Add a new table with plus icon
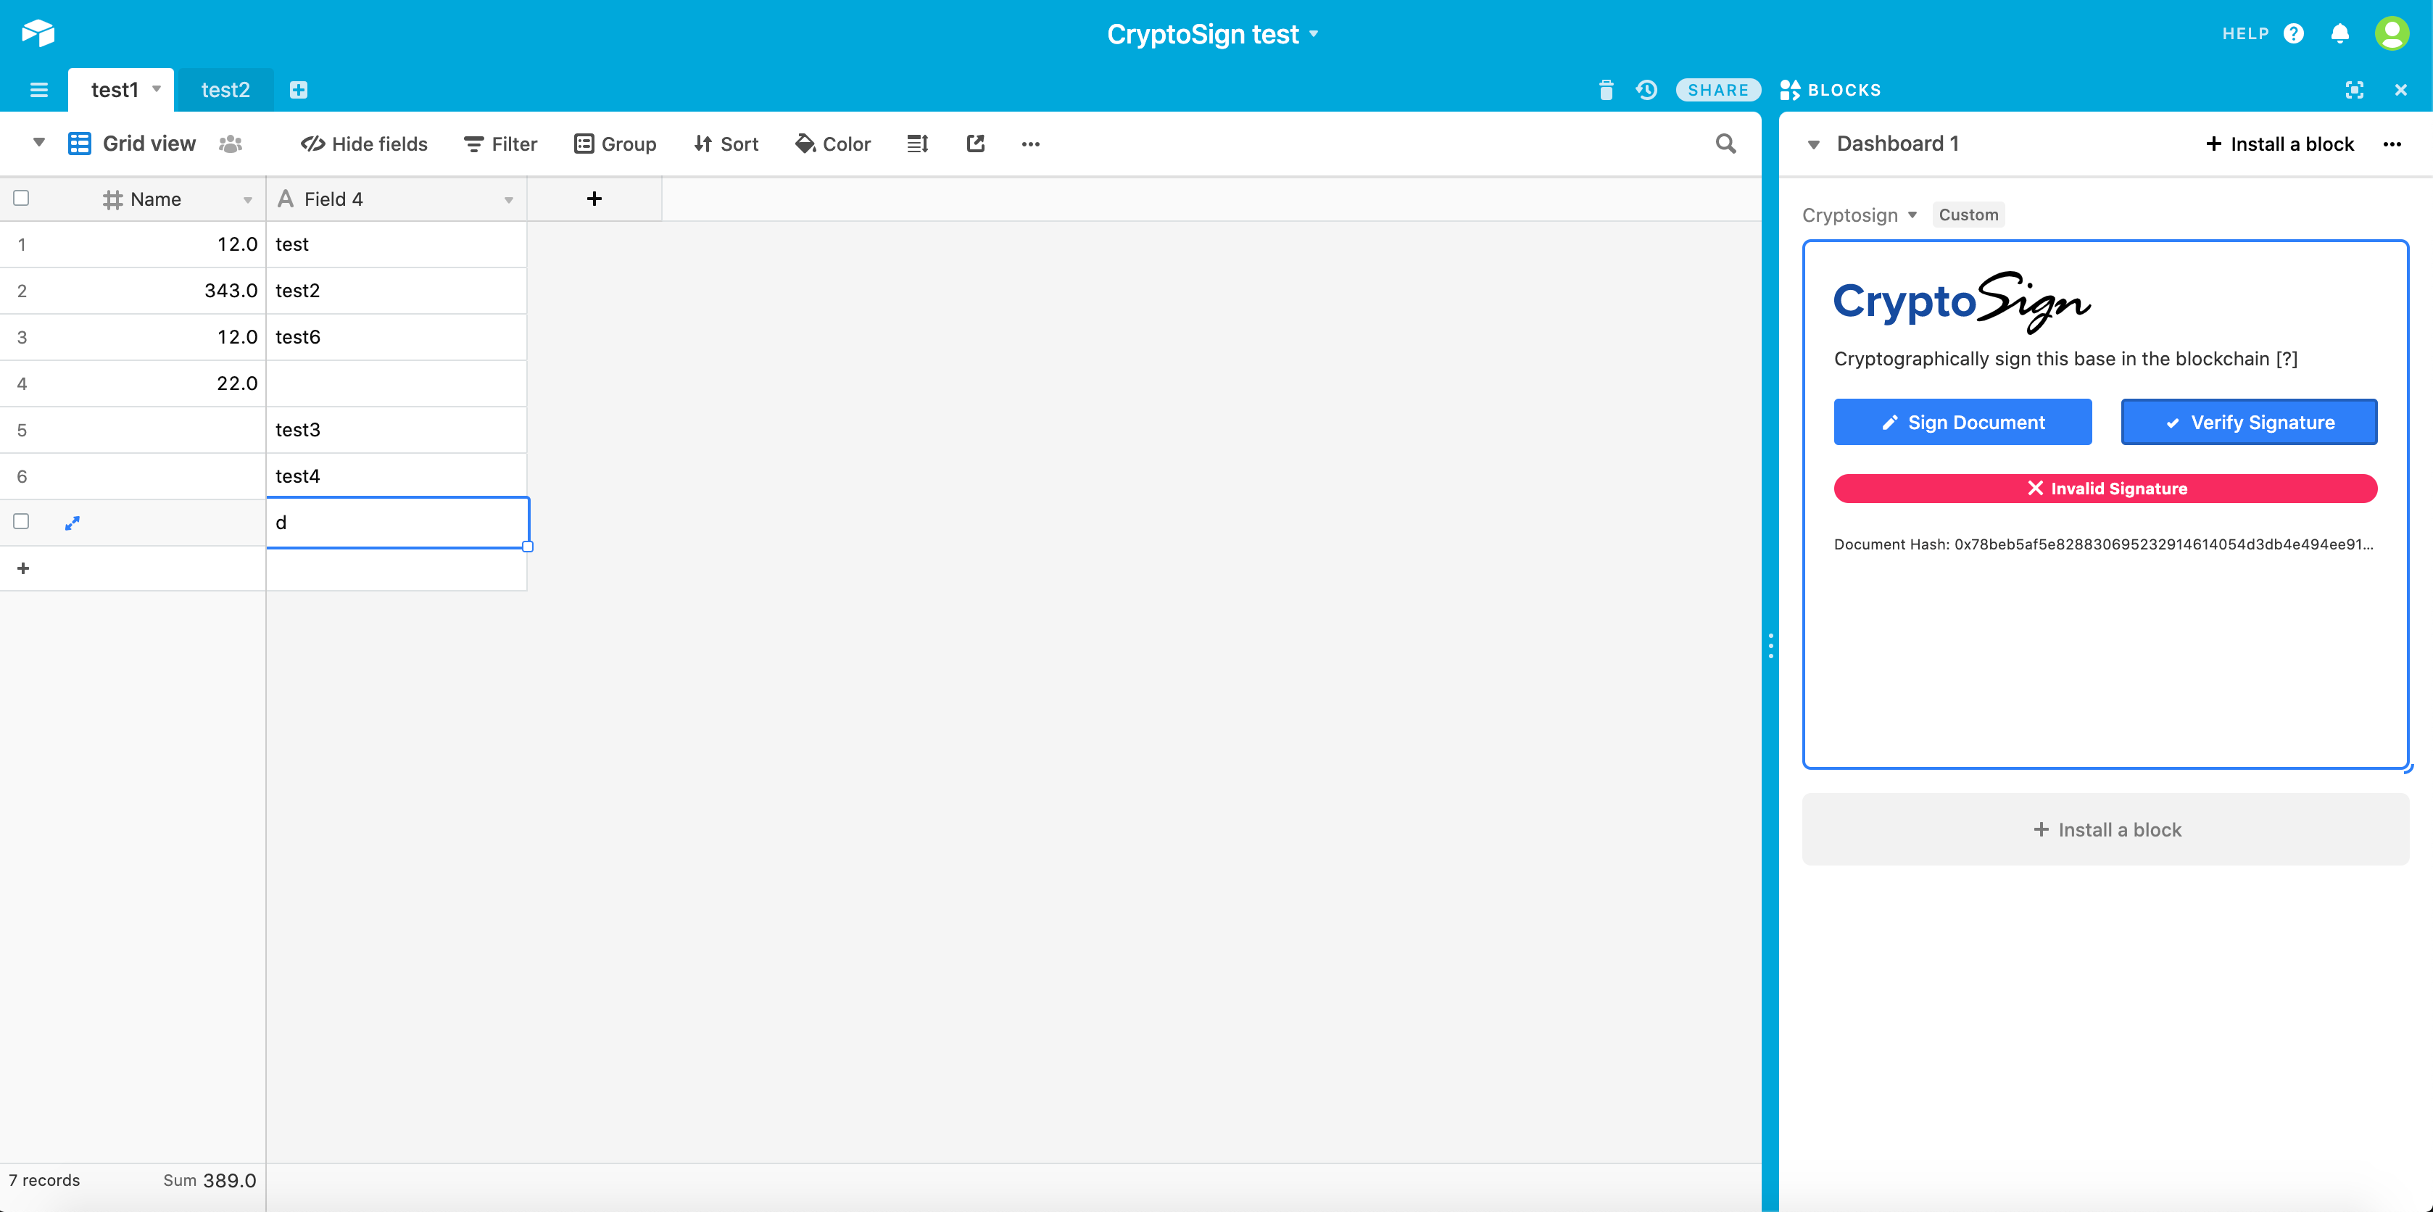 299,90
